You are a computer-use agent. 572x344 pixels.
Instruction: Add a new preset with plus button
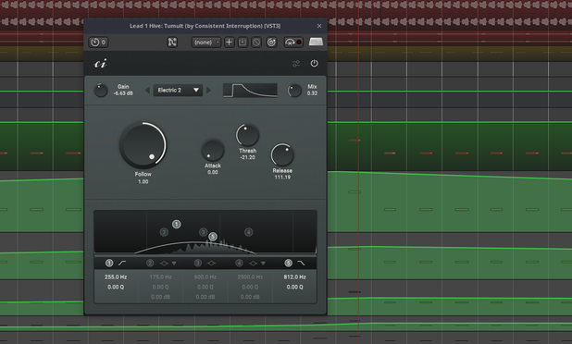tap(229, 43)
